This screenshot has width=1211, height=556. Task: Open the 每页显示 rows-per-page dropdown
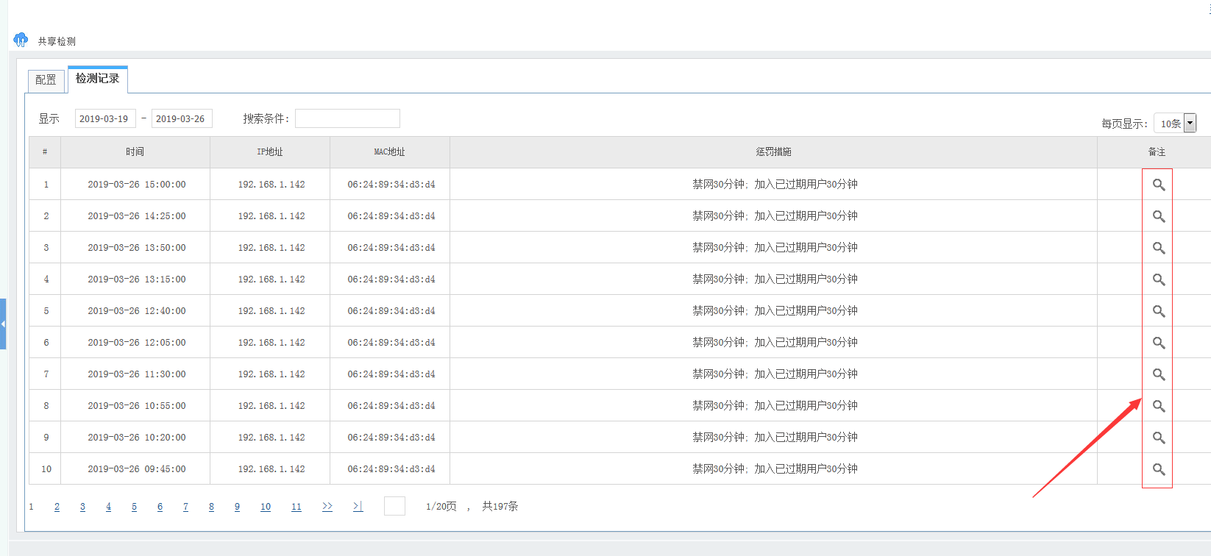1190,124
